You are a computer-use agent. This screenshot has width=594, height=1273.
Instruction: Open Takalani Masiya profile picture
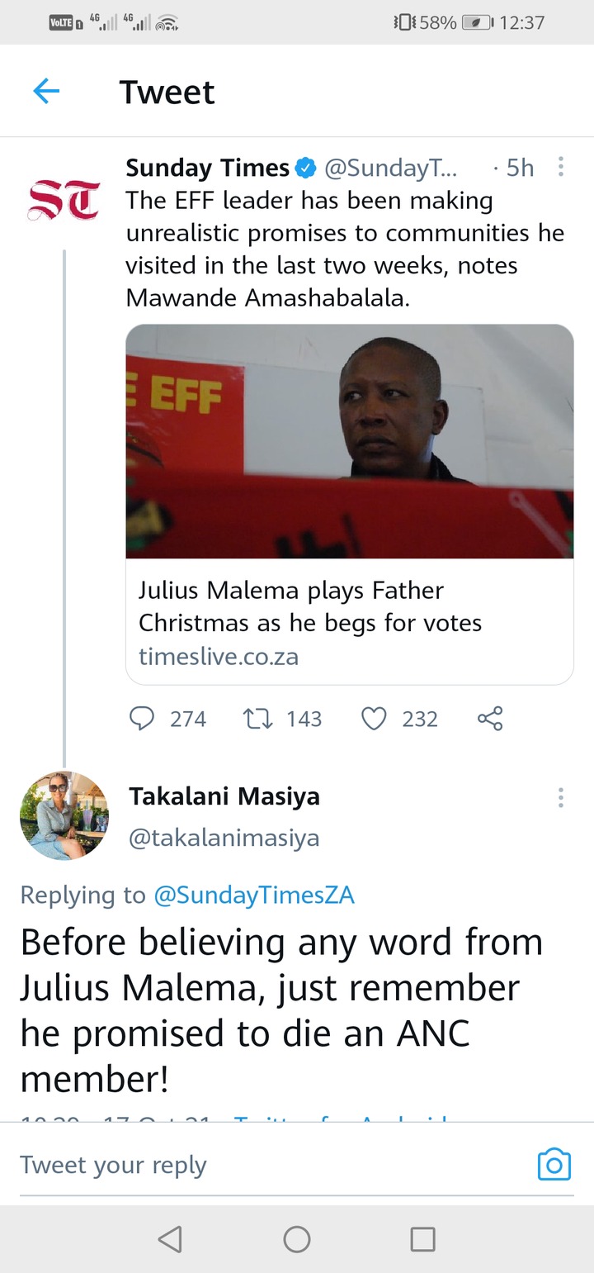pos(64,815)
